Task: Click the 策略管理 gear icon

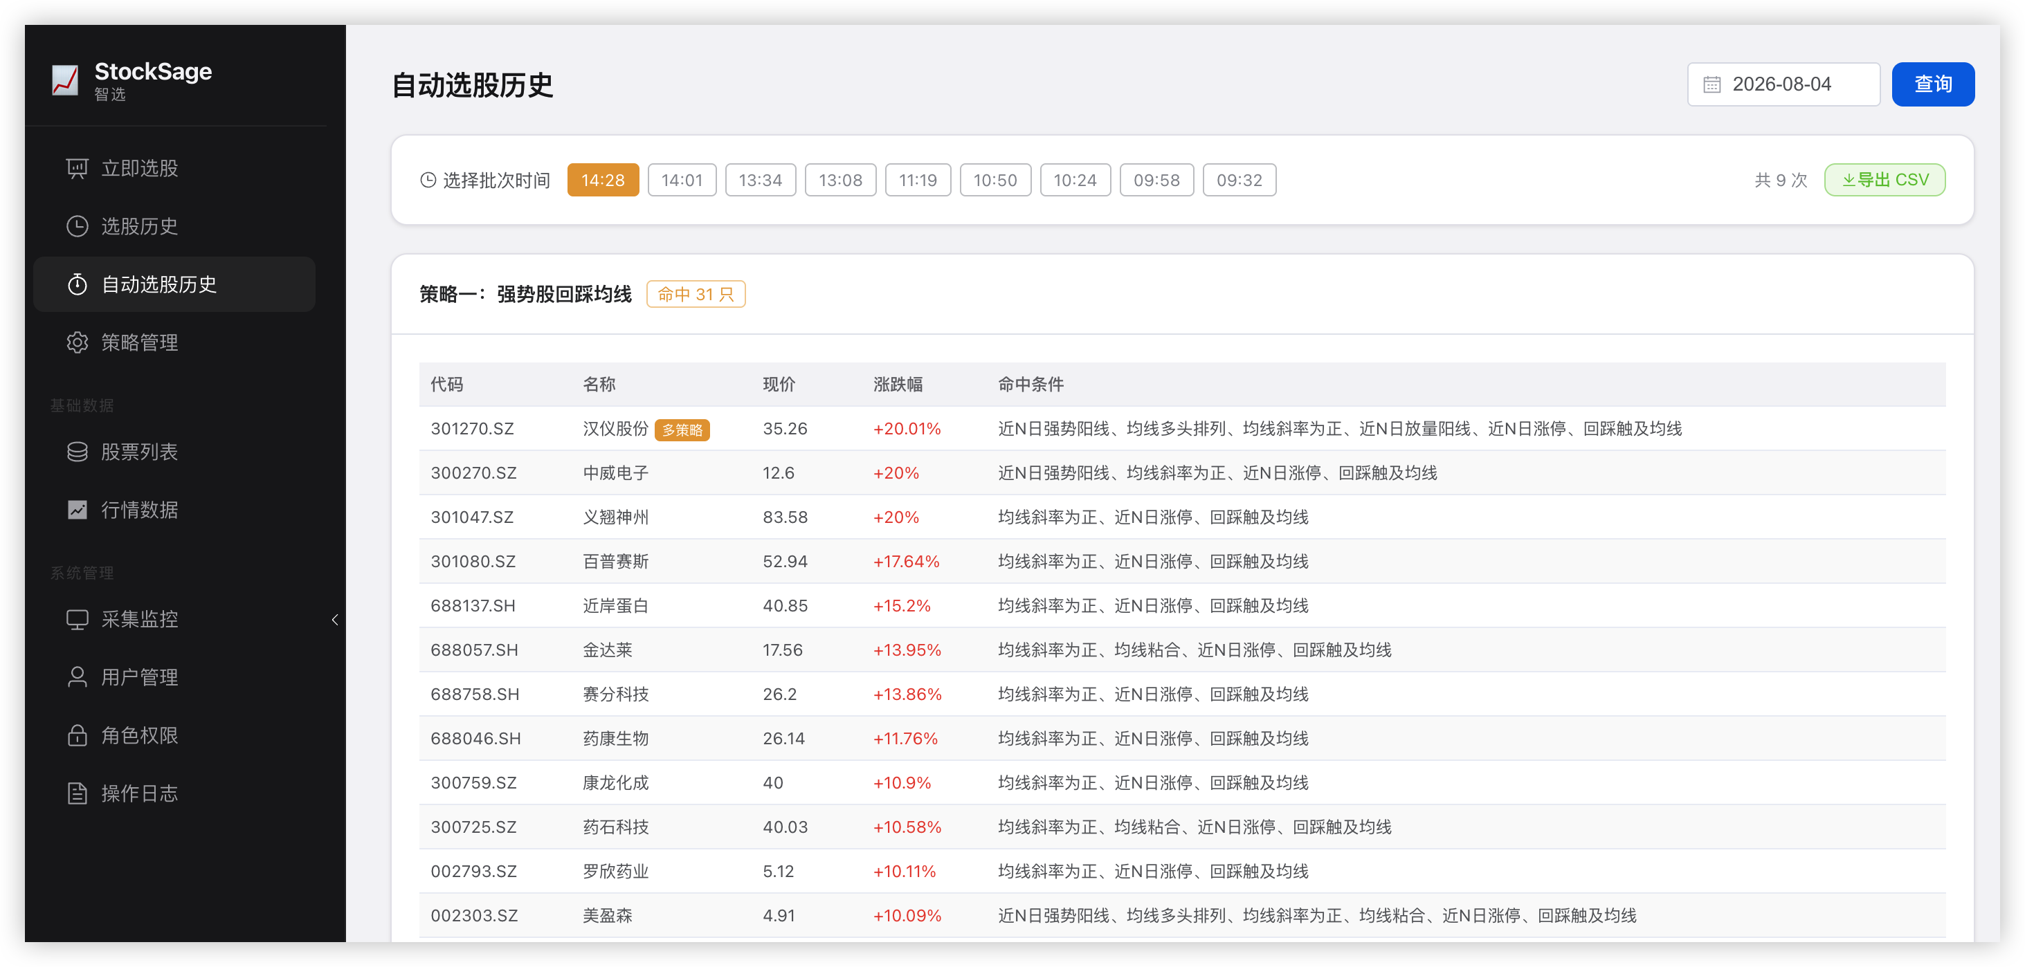Action: click(x=77, y=342)
